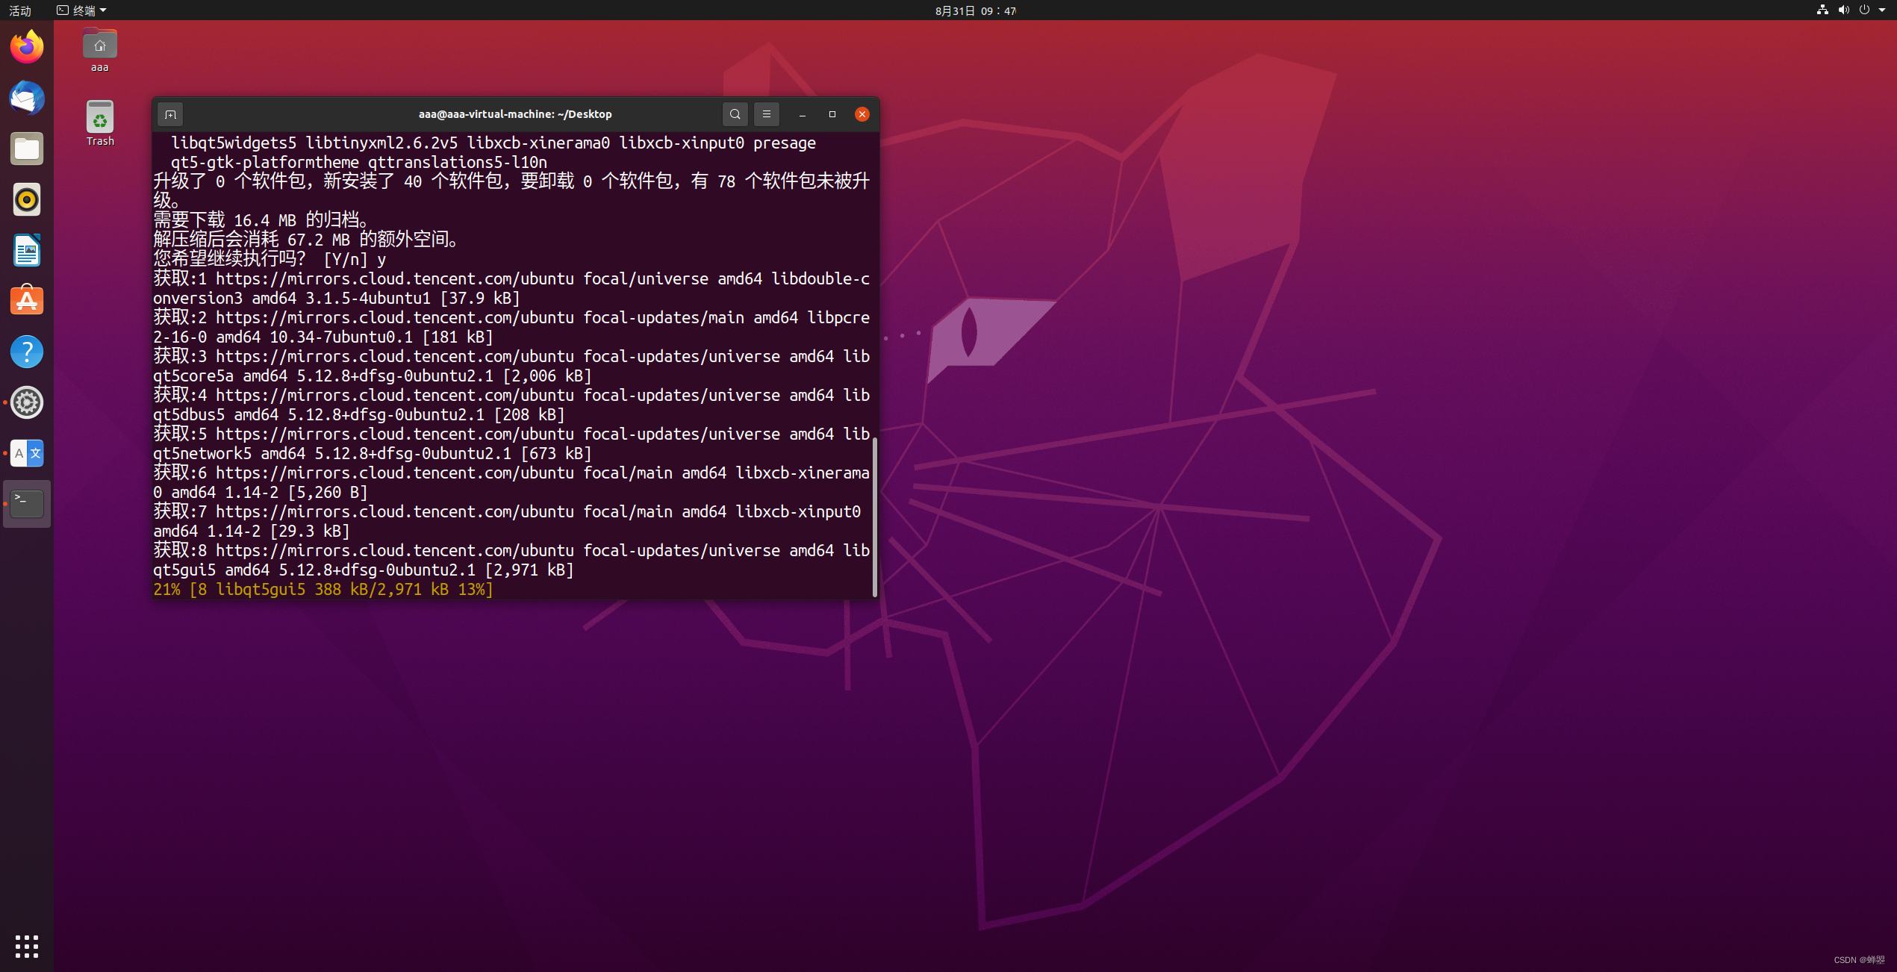Expand the 终端 app menu

click(82, 10)
